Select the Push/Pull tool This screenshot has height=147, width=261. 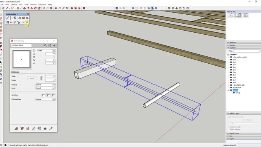24,8
